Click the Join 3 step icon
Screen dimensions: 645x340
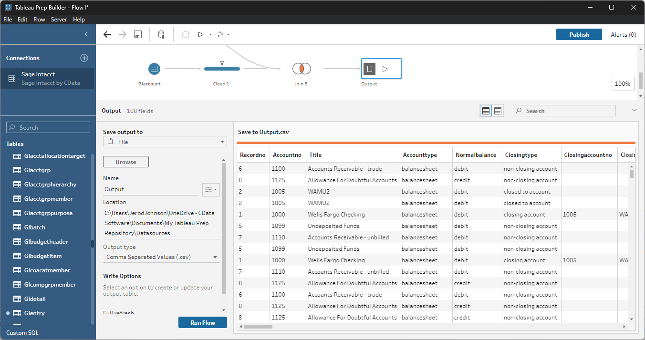[302, 69]
